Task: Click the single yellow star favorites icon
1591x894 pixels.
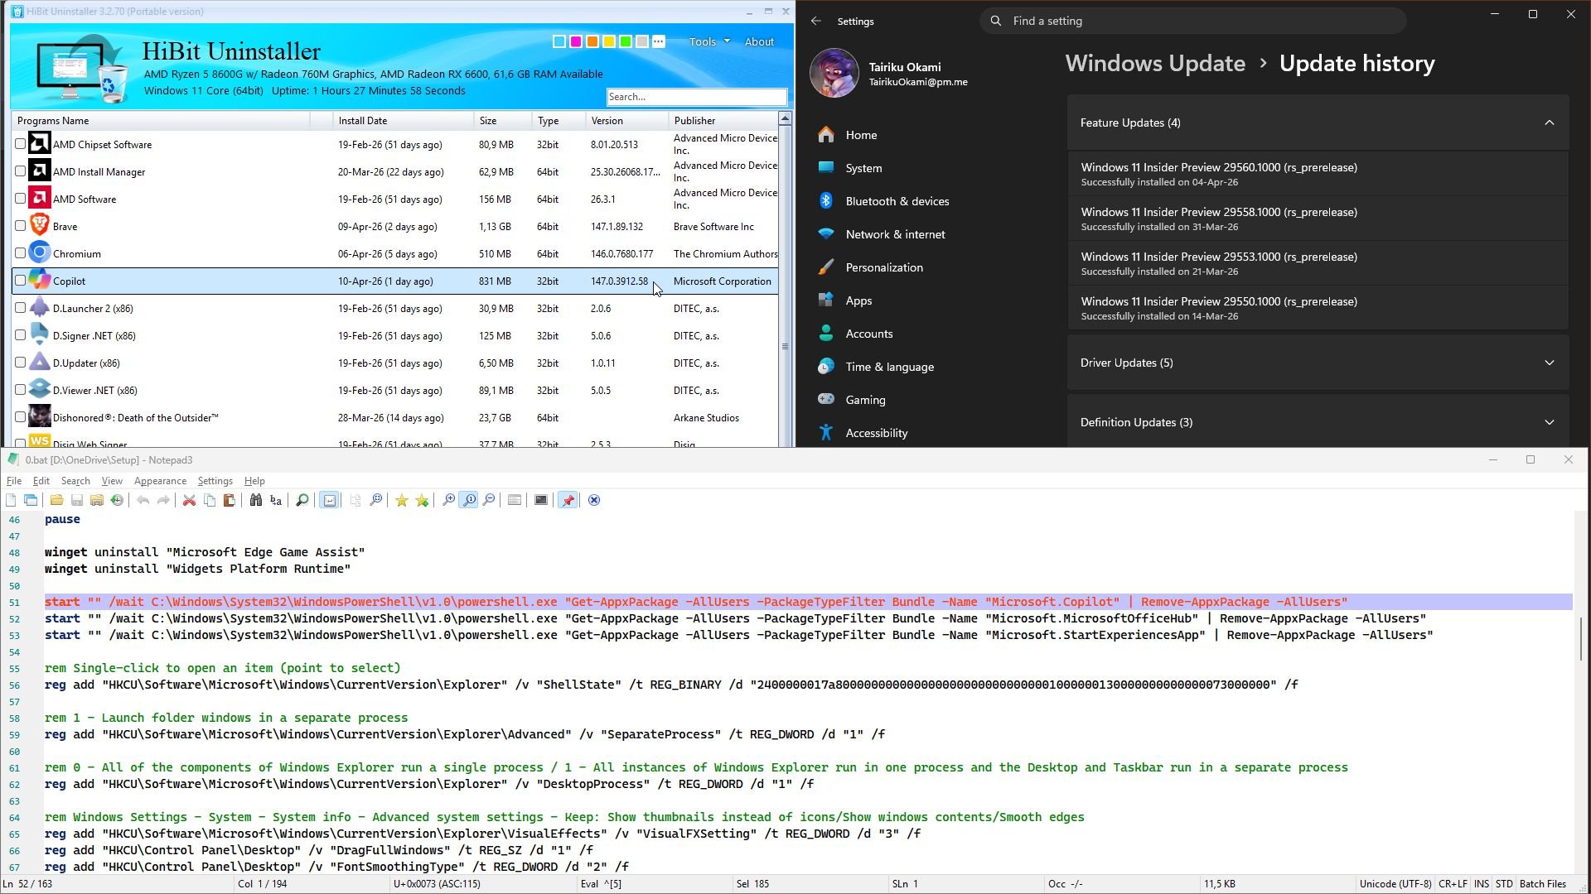Action: tap(402, 500)
